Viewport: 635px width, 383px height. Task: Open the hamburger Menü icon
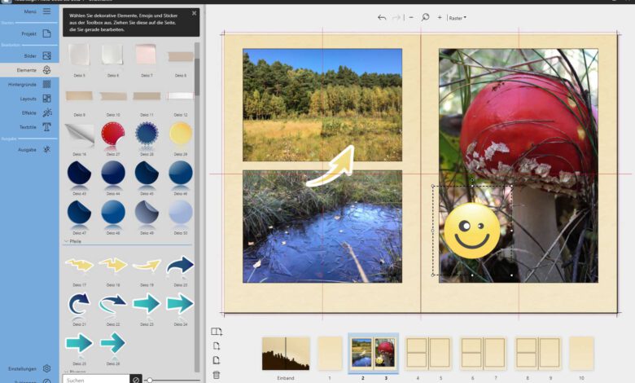click(x=47, y=11)
